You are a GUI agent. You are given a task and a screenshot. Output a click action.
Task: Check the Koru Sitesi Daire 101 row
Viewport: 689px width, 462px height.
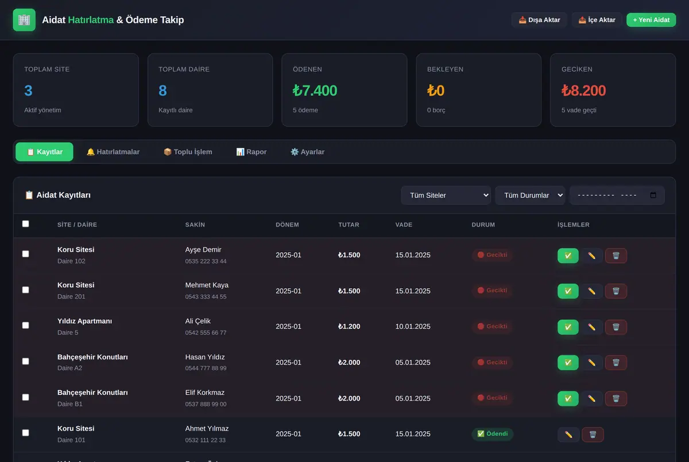click(25, 433)
